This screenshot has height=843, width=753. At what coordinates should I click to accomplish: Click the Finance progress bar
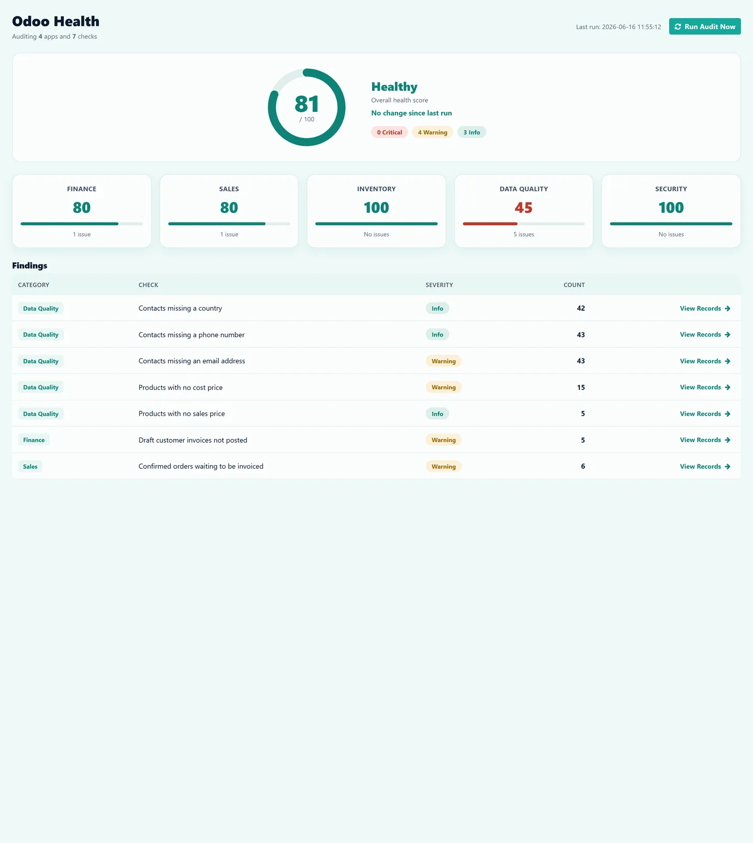click(x=82, y=224)
